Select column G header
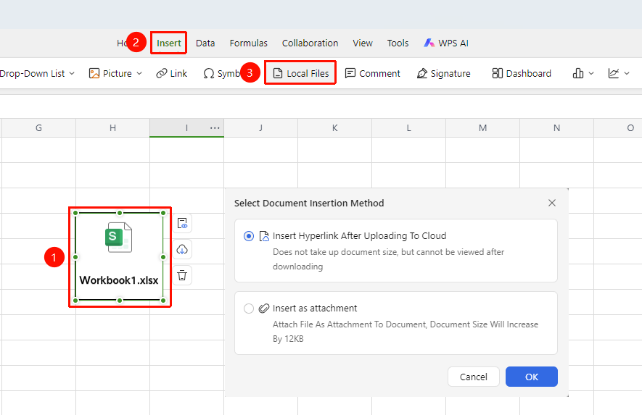This screenshot has width=642, height=415. (38, 128)
